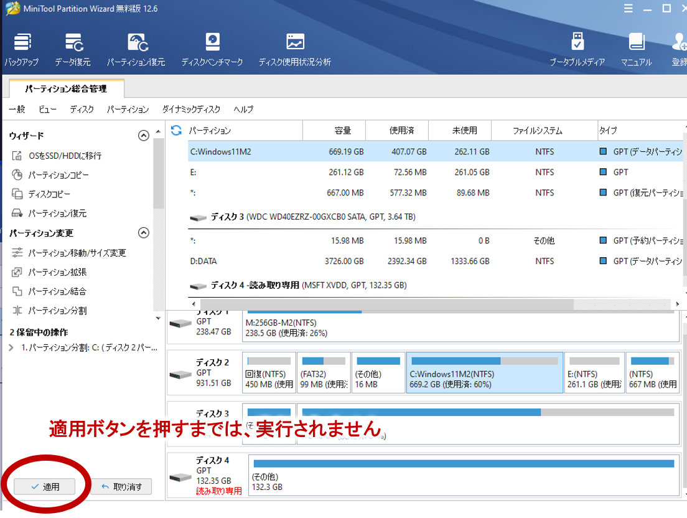Viewport: 687px width, 518px height.
Task: Click the 取り消す undo button
Action: 121,486
